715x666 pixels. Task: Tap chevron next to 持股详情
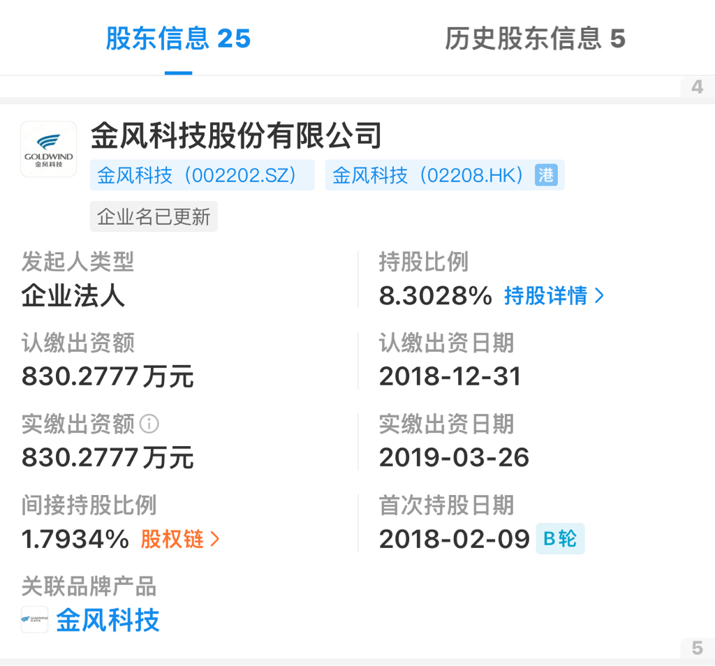pos(599,296)
